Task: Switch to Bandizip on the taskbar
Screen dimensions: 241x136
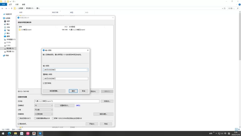Action: (40, 134)
